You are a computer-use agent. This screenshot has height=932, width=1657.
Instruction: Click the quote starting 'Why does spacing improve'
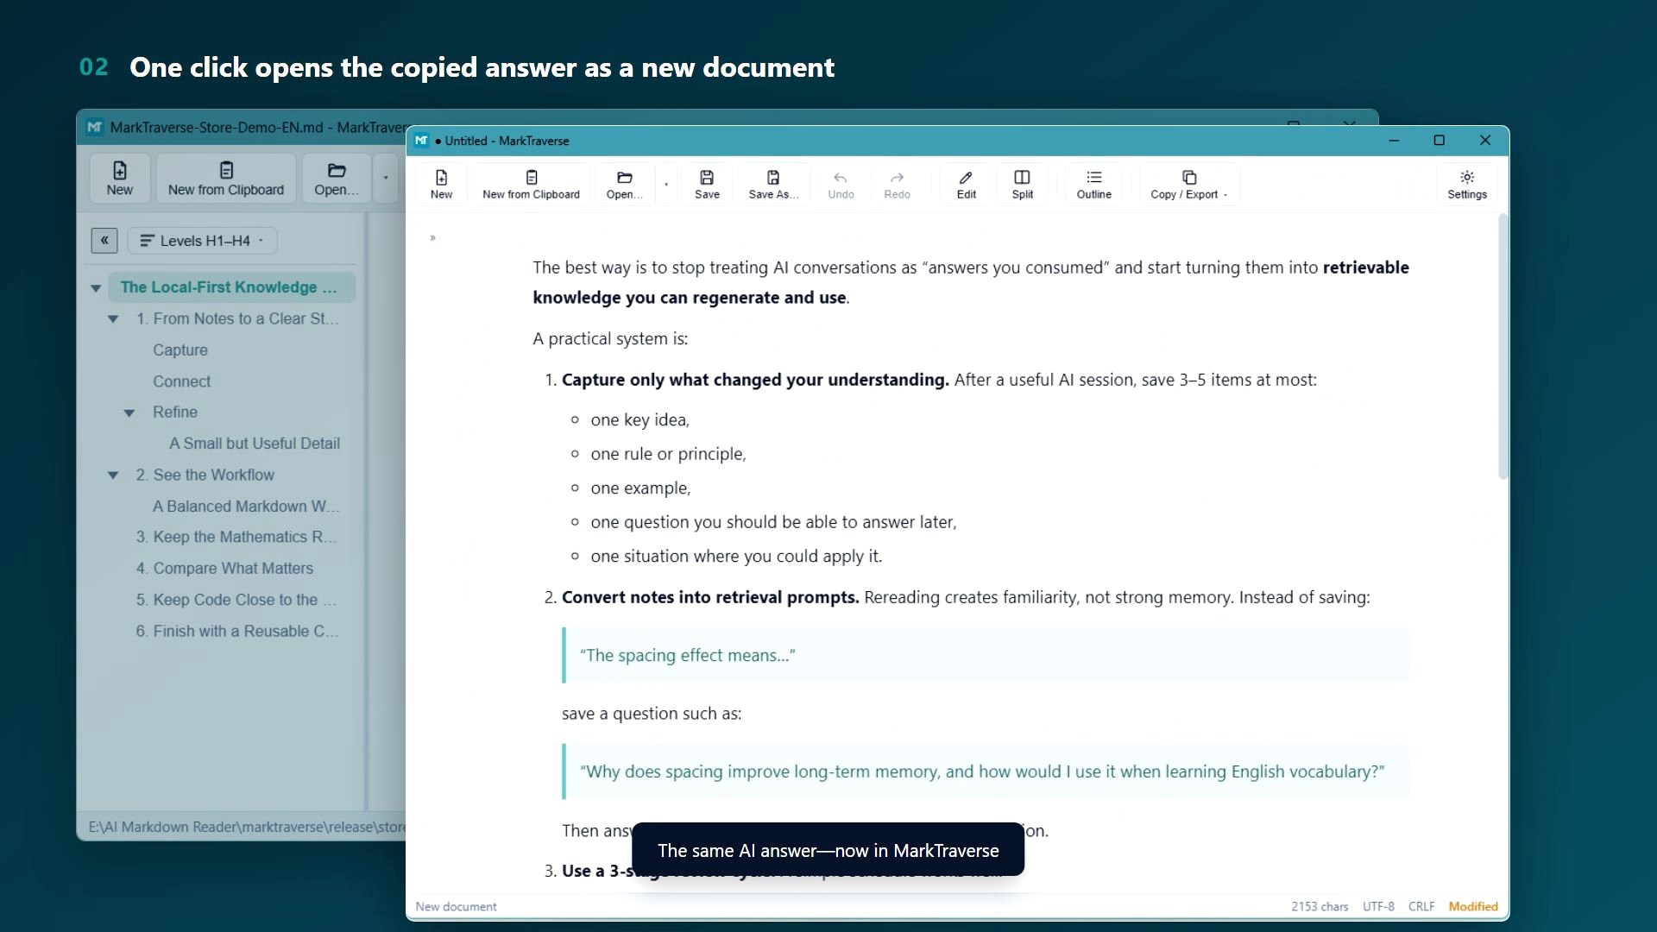tap(982, 771)
